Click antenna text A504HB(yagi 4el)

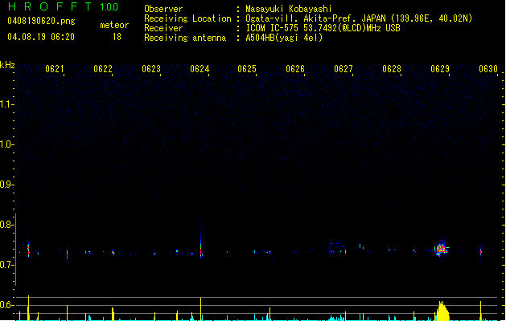[x=284, y=38]
